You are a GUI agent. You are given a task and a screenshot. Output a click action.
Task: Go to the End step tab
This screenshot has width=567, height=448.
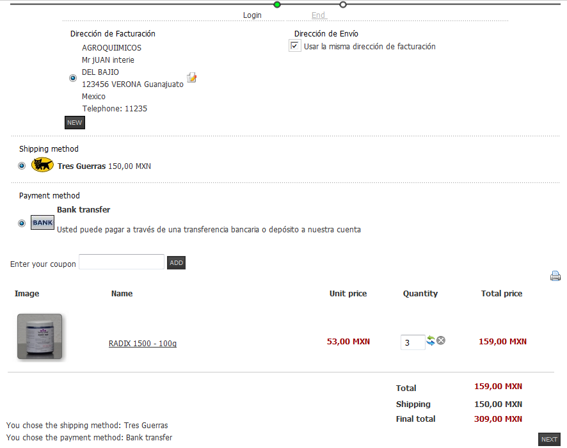pyautogui.click(x=318, y=15)
